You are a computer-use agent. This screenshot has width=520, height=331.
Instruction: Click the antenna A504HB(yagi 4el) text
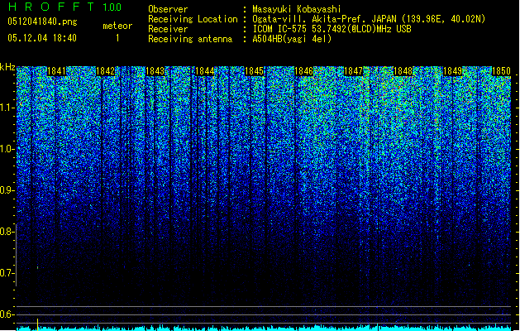292,39
